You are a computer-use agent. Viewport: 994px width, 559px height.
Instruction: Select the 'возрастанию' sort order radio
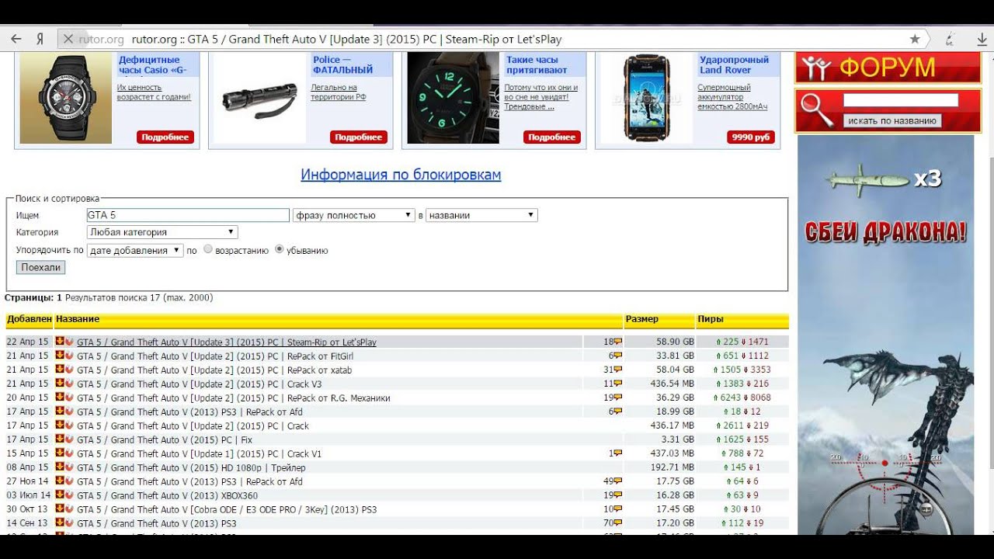(207, 250)
